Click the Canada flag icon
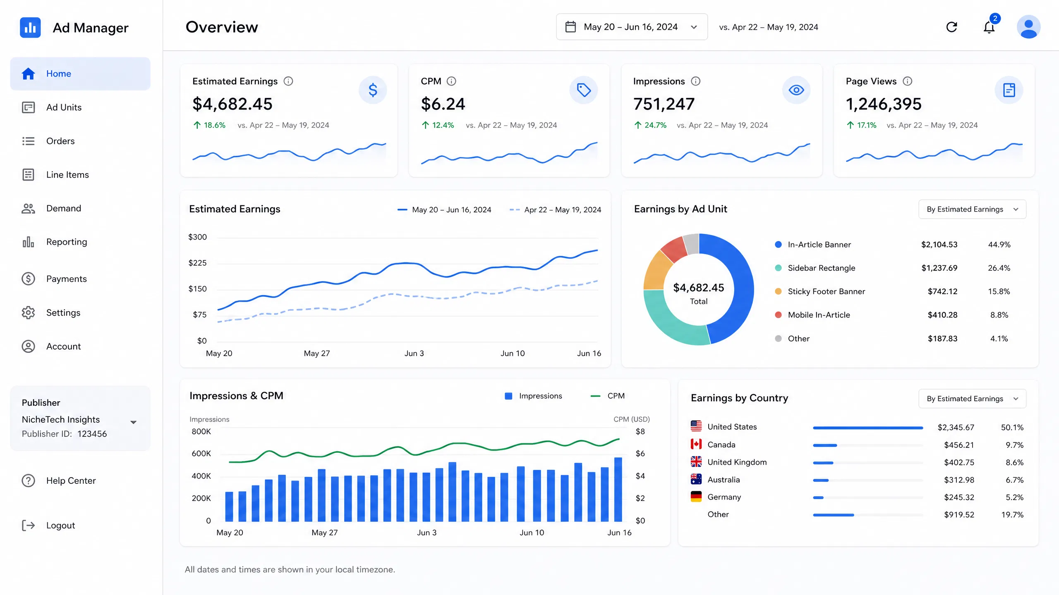 tap(696, 444)
